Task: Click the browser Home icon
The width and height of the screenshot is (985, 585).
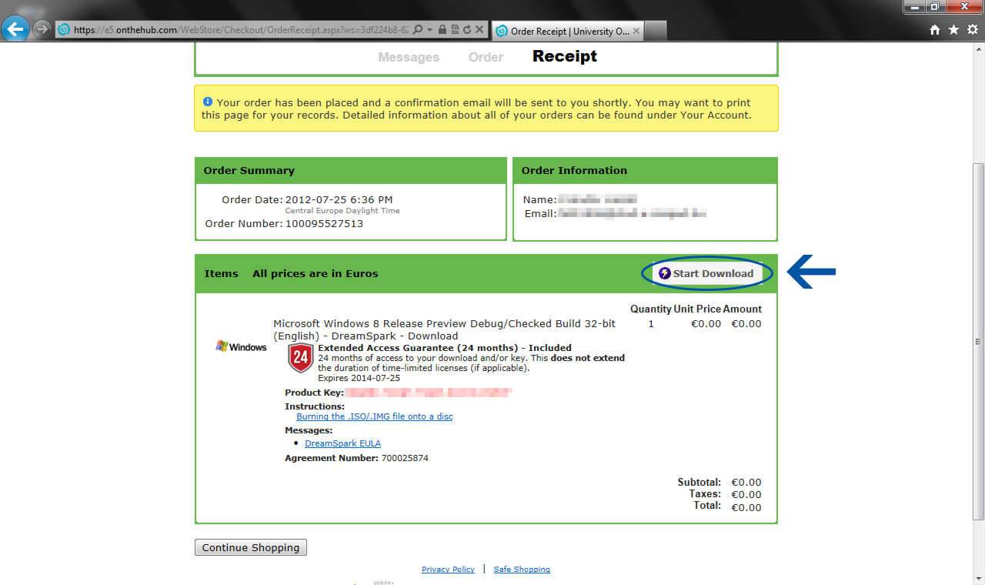Action: tap(935, 30)
